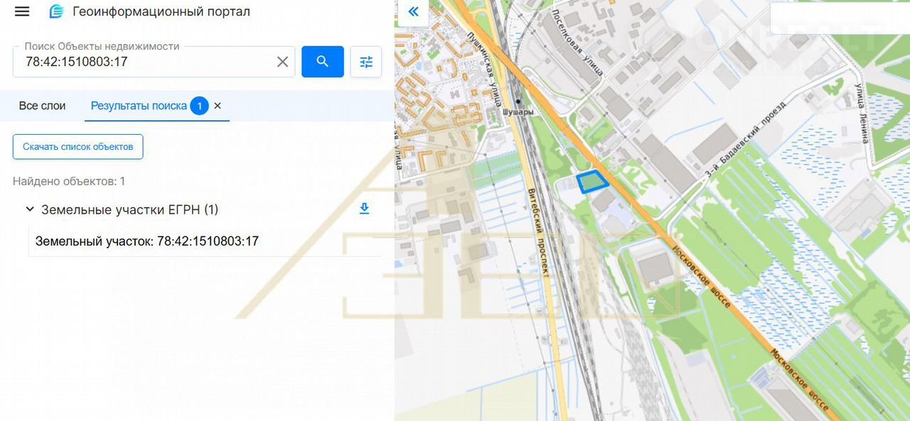Screen dimensions: 910x421
Task: Clear the cadastral number search field
Action: [282, 62]
